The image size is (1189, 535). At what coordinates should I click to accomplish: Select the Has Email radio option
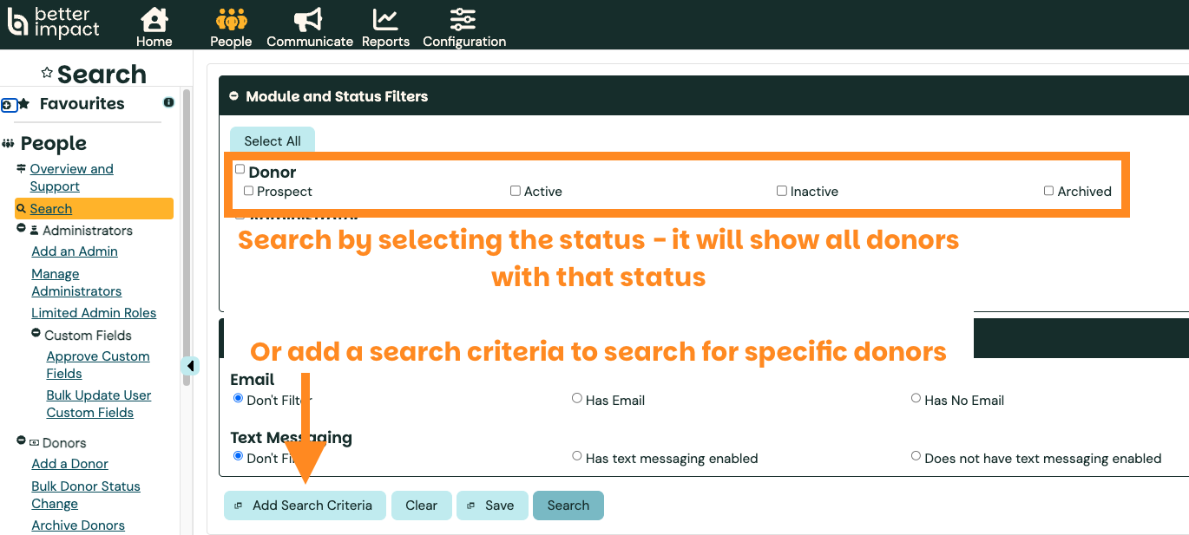point(577,399)
